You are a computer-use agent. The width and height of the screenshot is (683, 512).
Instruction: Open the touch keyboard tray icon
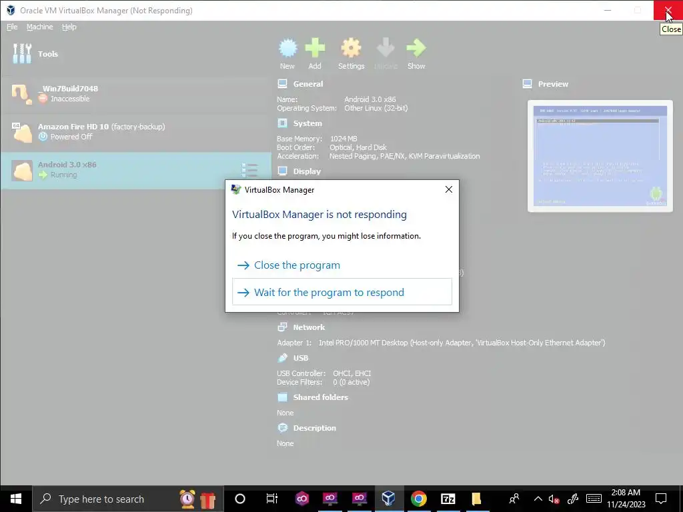594,499
